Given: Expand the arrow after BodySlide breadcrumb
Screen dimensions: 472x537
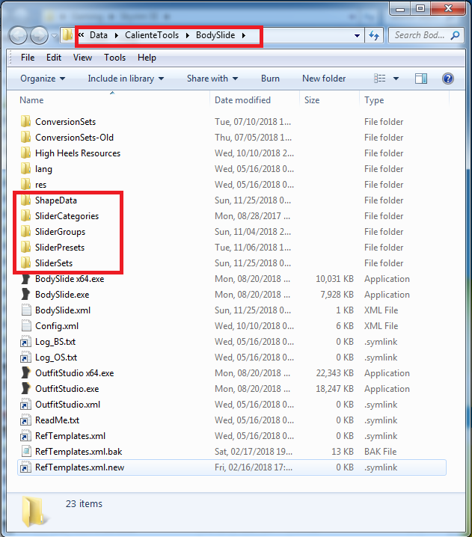Looking at the screenshot, I should (244, 35).
